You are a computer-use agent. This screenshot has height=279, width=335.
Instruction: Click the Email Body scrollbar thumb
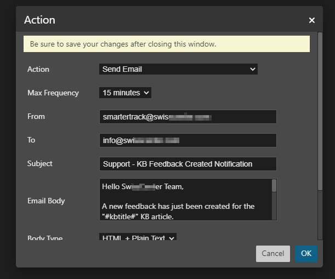point(274,186)
